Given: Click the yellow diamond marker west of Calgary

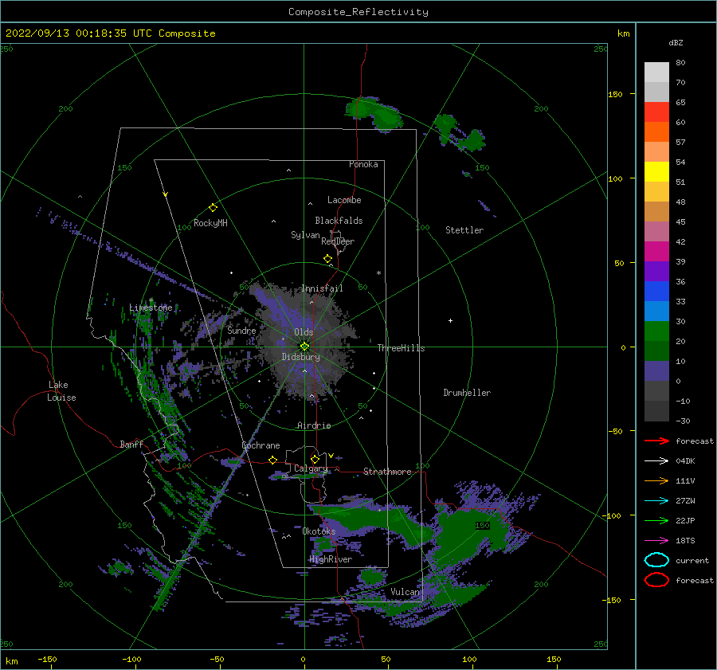Looking at the screenshot, I should click(x=273, y=460).
